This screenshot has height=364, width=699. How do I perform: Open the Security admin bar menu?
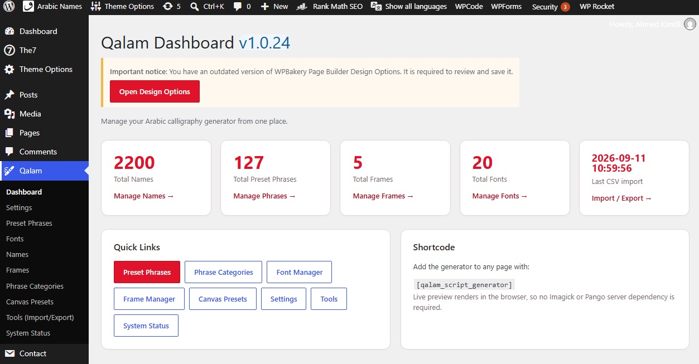pos(545,7)
